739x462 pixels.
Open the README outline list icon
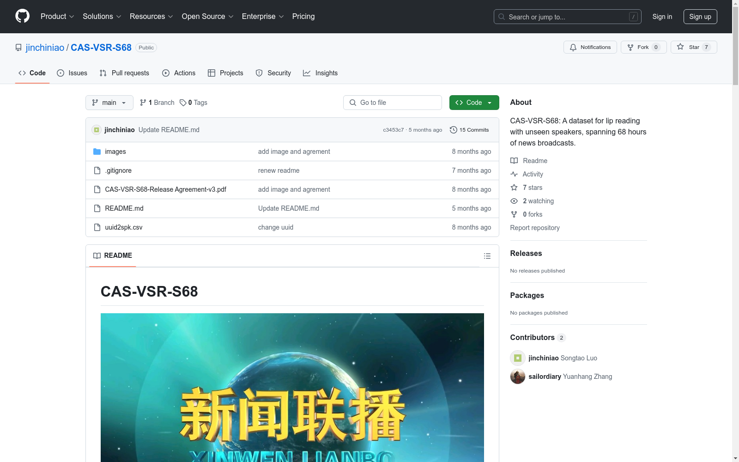coord(487,256)
